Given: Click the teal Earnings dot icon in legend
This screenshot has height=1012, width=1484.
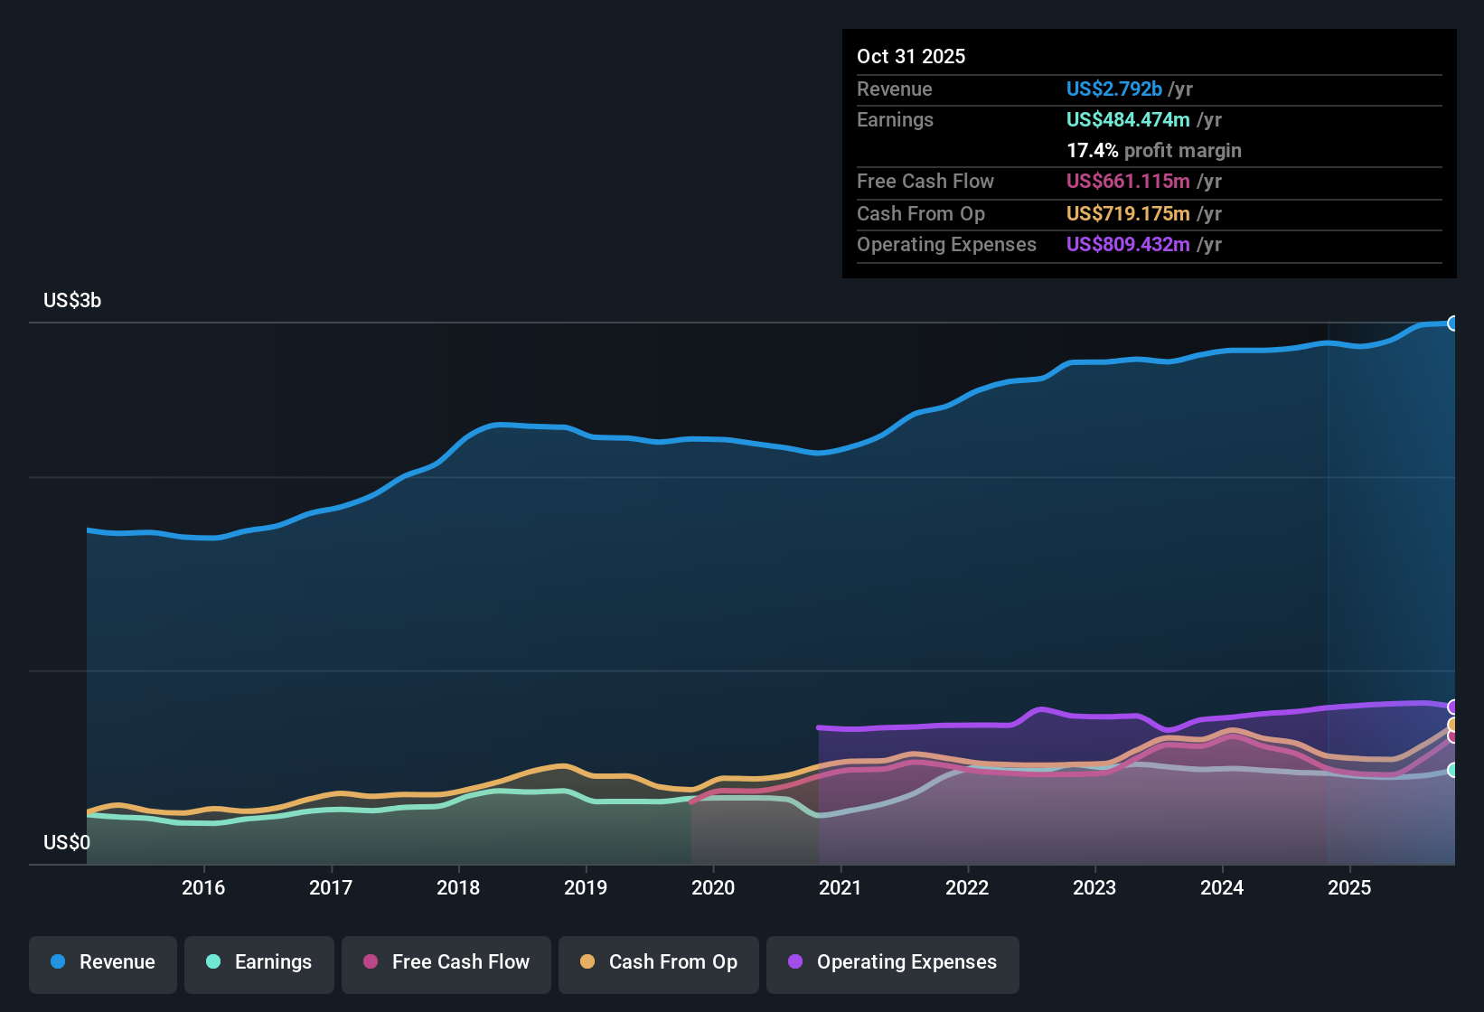Looking at the screenshot, I should (x=212, y=962).
